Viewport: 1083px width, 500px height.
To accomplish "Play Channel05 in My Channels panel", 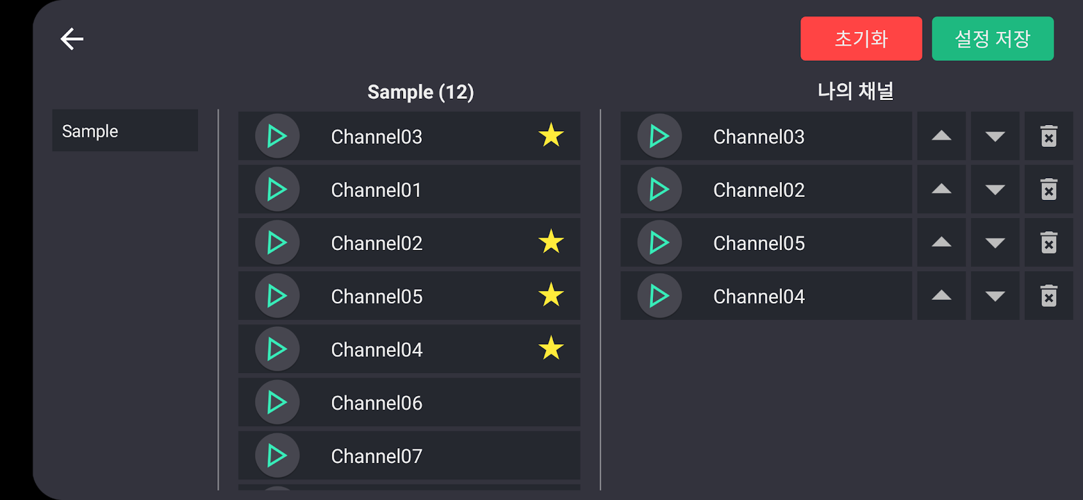I will tap(659, 242).
